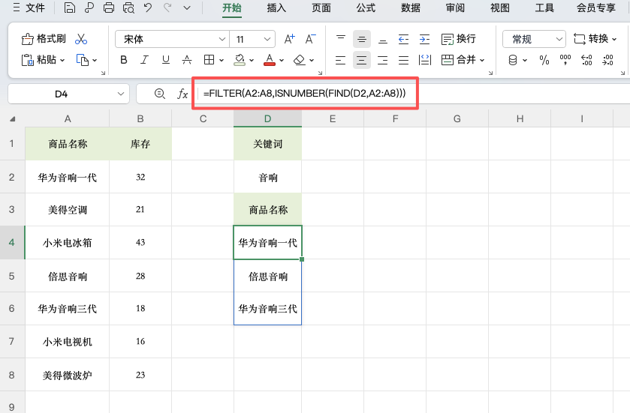Click the insert function fx icon
Screen dimensions: 630x413
pos(182,94)
